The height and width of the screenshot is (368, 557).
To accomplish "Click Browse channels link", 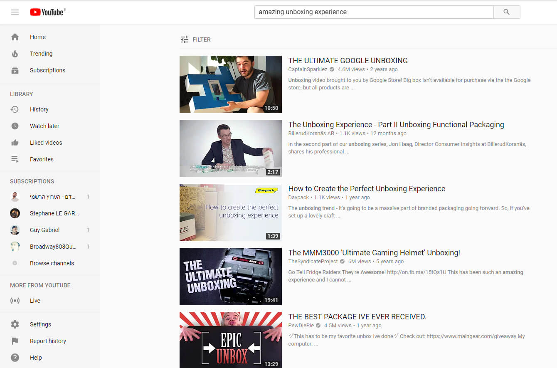I will click(x=52, y=263).
